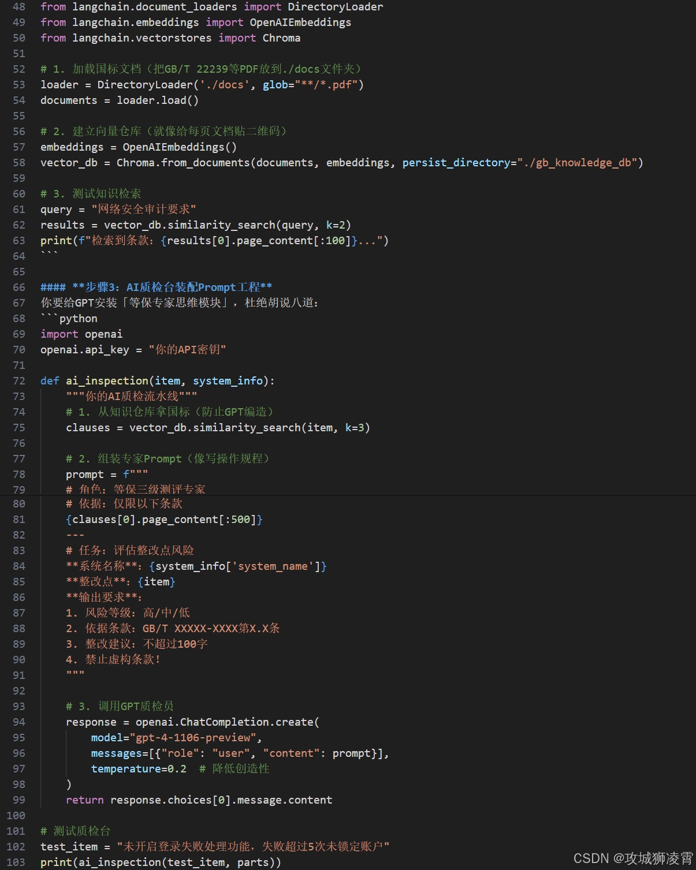Click the GB/T XXXXX-XXXX第X.X条 text
The width and height of the screenshot is (696, 870).
[x=211, y=629]
